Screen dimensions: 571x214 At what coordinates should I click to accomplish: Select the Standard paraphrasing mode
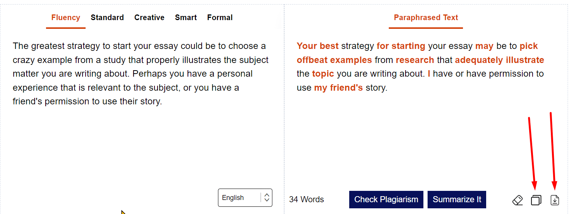click(107, 17)
